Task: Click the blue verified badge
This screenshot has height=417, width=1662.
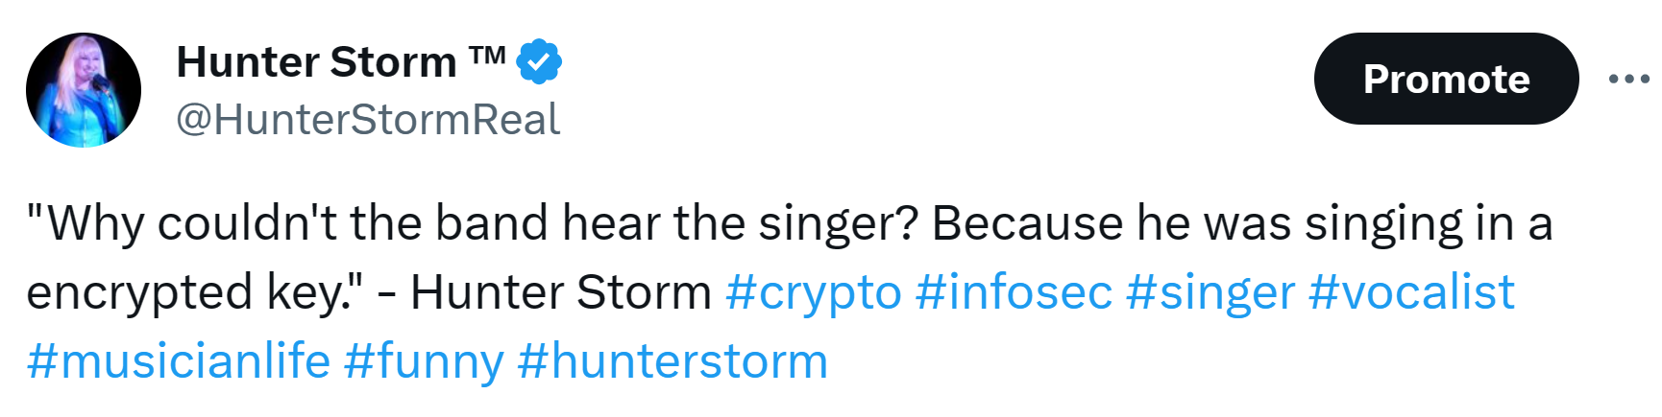Action: [x=539, y=62]
